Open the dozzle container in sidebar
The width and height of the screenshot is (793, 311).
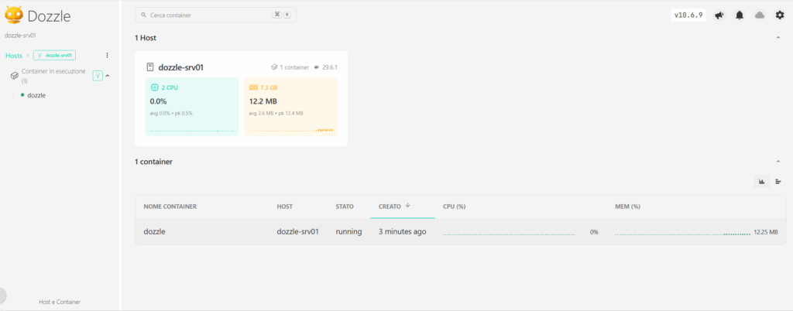[36, 95]
